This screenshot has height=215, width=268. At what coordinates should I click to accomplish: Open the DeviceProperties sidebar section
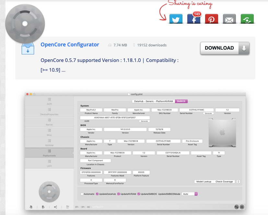coord(49,112)
